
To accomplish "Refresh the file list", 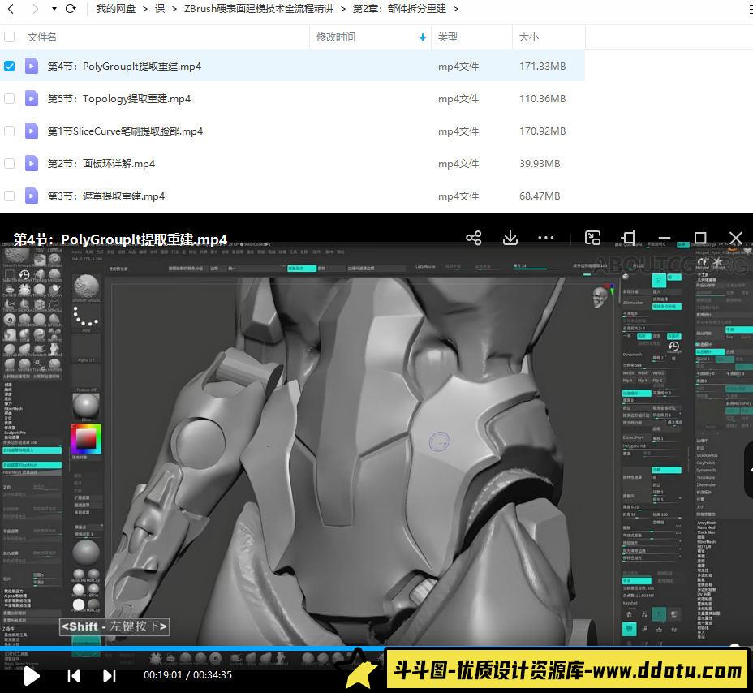I will [x=71, y=9].
